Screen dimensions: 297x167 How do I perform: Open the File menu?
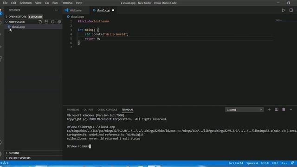click(5, 3)
